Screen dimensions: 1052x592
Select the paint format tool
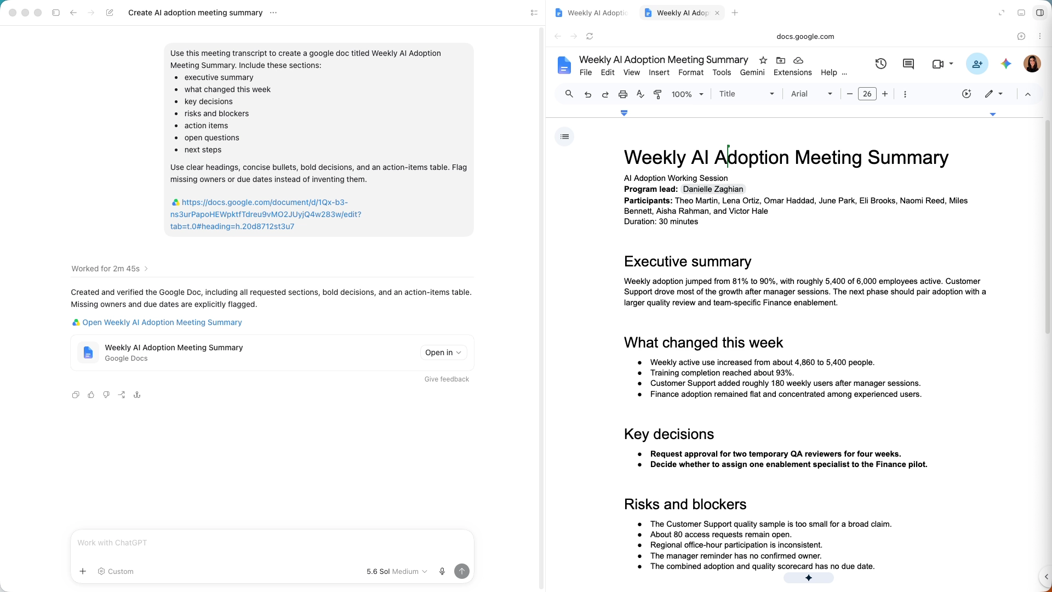pyautogui.click(x=658, y=94)
